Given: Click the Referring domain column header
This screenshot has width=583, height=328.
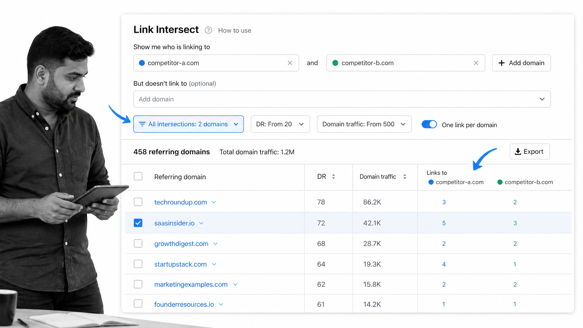Looking at the screenshot, I should pyautogui.click(x=180, y=177).
